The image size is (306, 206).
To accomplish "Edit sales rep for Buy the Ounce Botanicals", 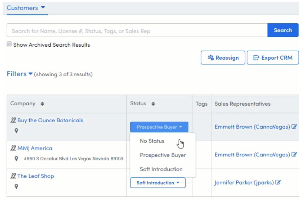I will pos(294,127).
